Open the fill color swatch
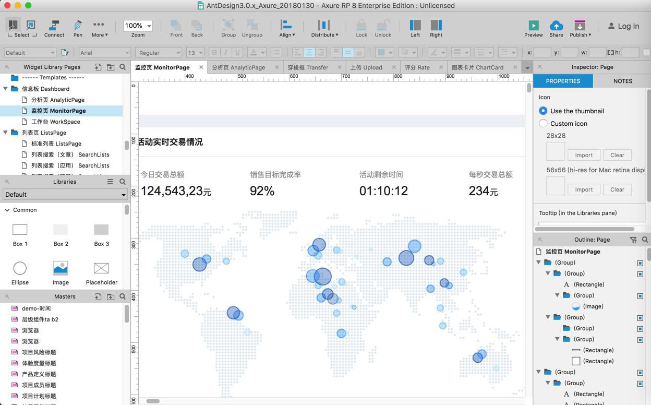Screen dimensions: 651x405 coord(384,52)
